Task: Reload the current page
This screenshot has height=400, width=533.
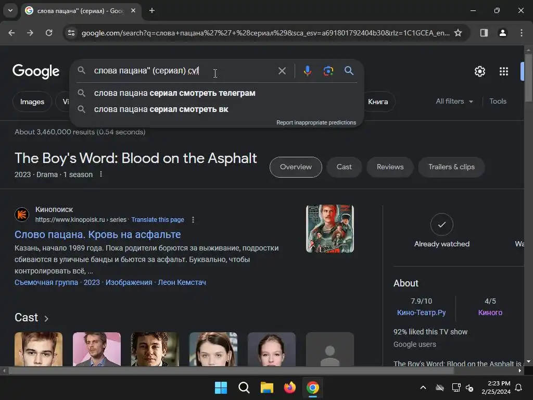Action: (49, 33)
